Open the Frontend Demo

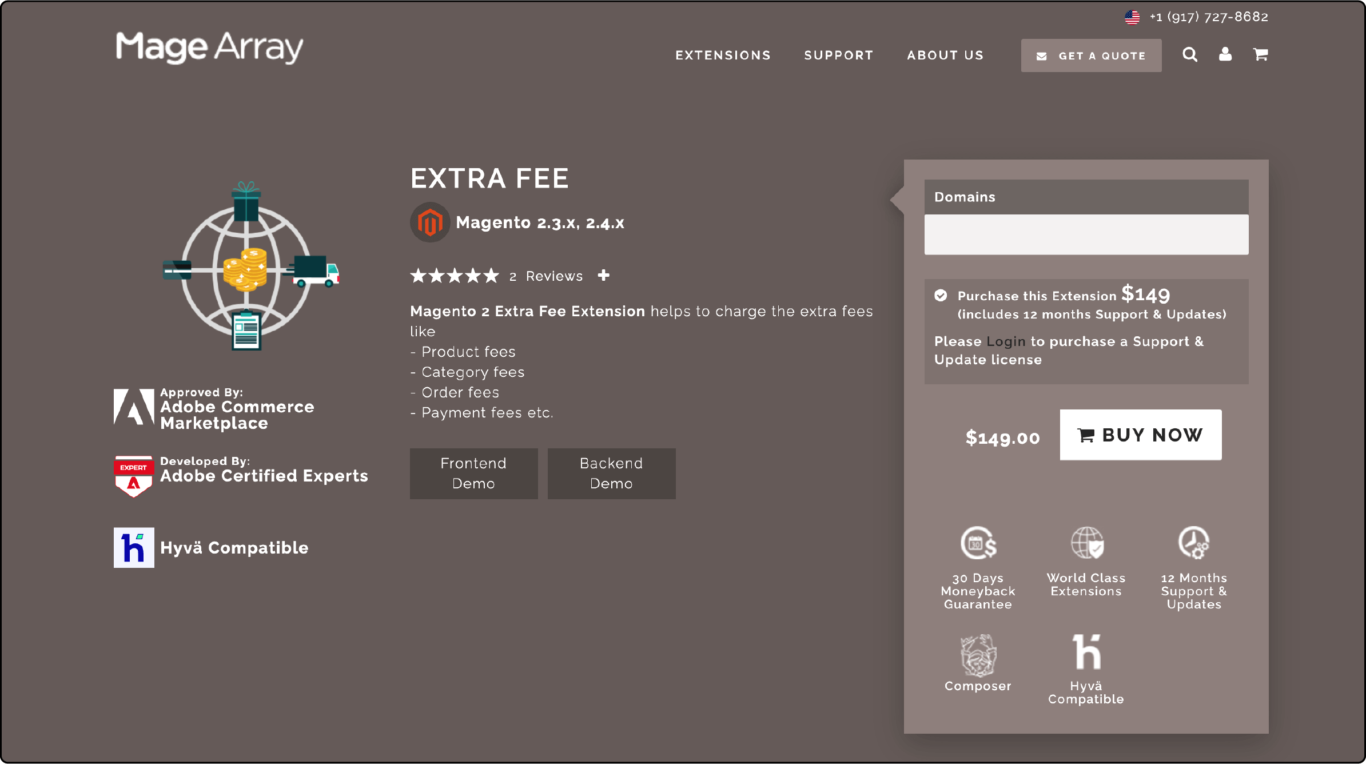pos(473,473)
